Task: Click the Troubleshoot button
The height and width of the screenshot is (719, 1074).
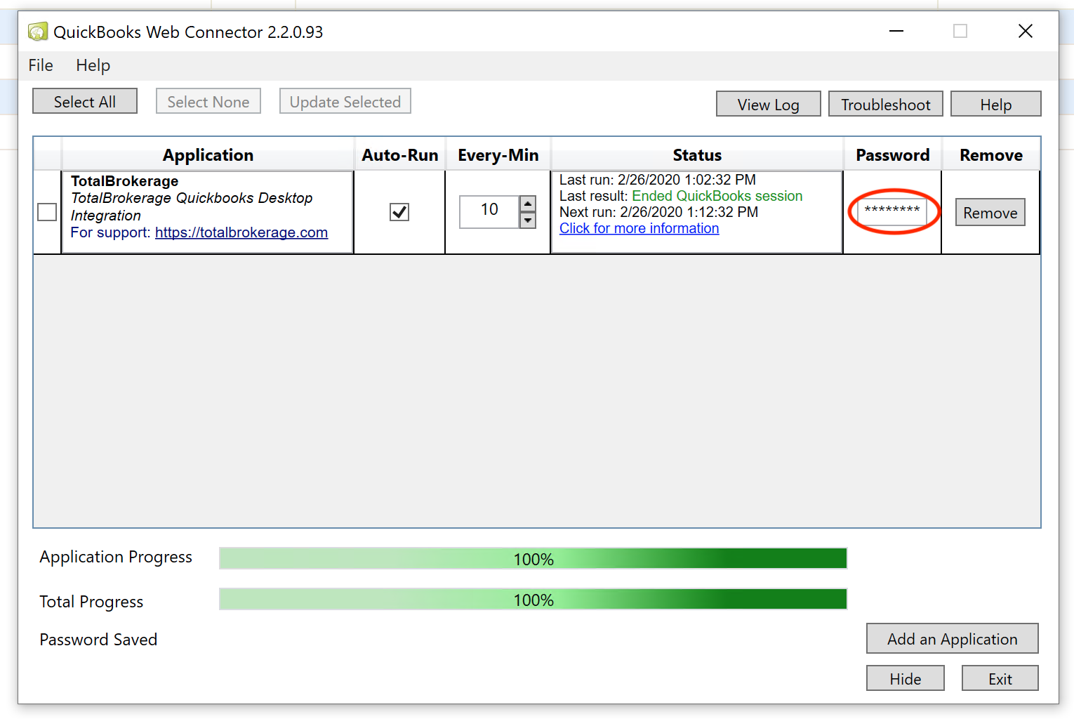Action: pos(886,104)
